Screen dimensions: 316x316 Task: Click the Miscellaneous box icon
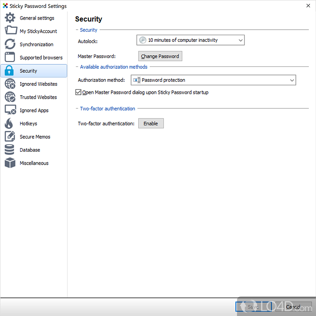pyautogui.click(x=10, y=163)
